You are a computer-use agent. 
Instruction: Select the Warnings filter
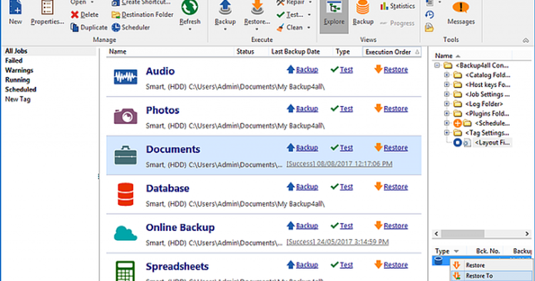point(19,70)
